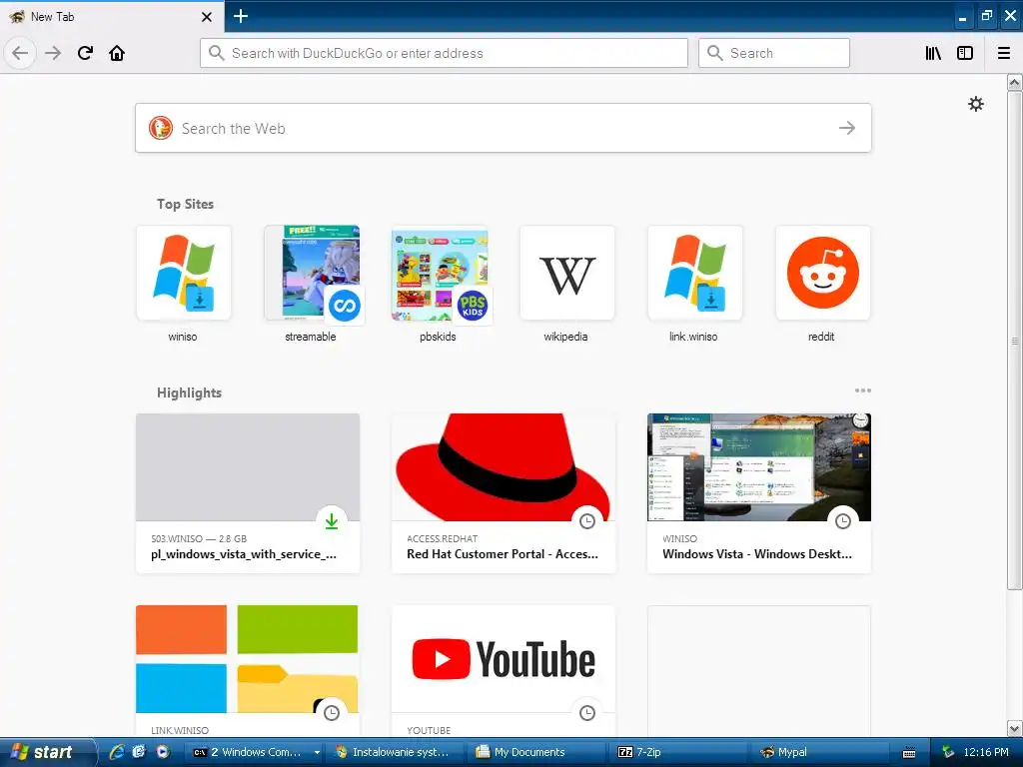Open new tab page settings gear

click(975, 104)
